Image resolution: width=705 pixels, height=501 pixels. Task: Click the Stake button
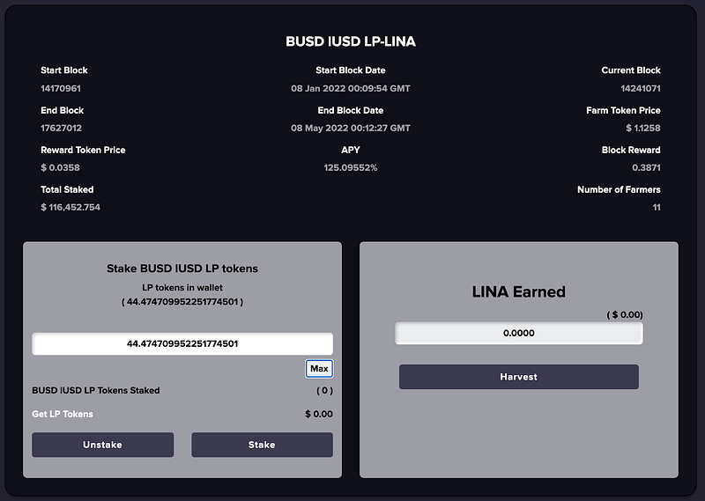point(262,445)
